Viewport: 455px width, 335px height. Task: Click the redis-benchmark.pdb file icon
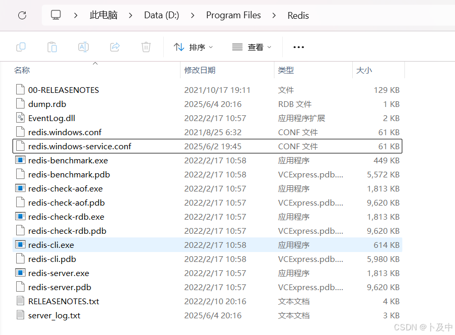[x=20, y=174]
